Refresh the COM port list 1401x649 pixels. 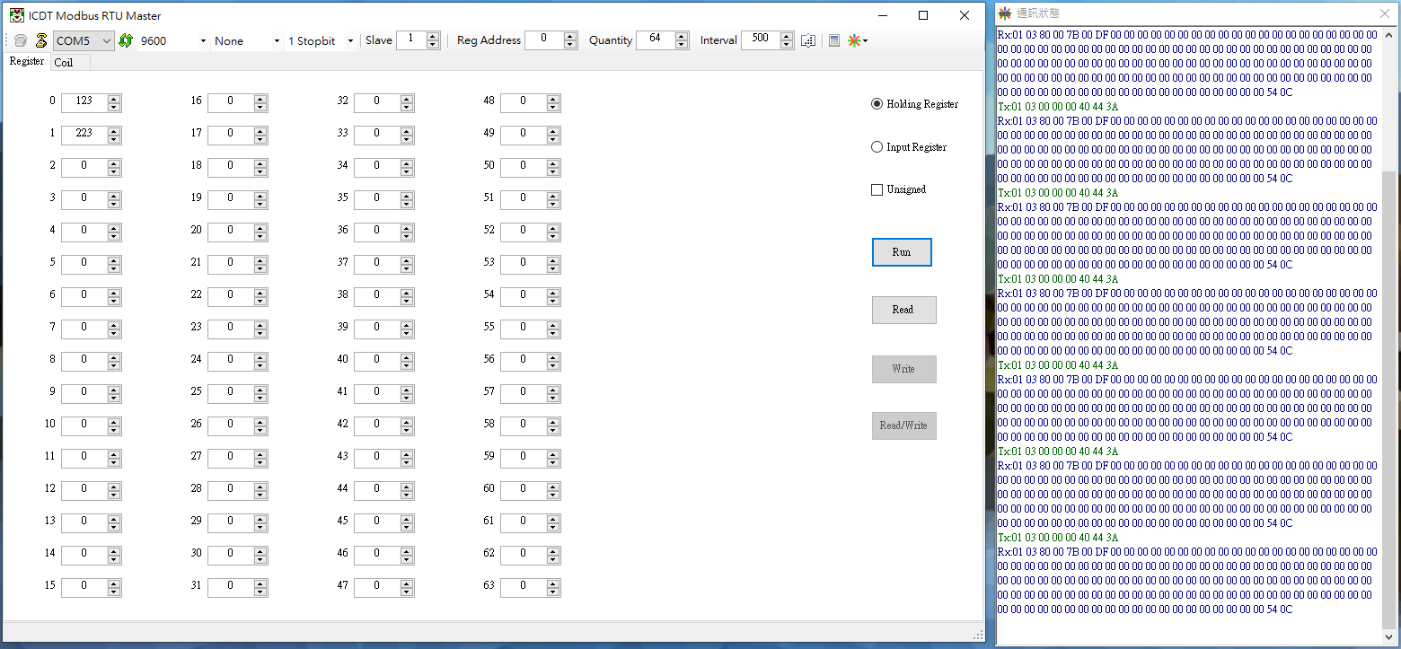click(126, 40)
